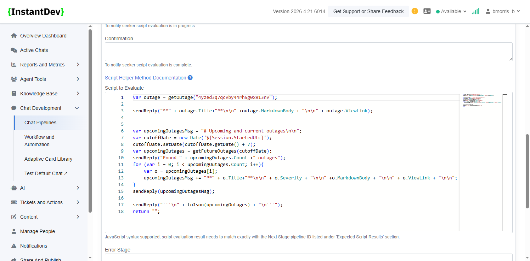Click line 10 sendReply "Found " statement
530x261 pixels.
209,158
